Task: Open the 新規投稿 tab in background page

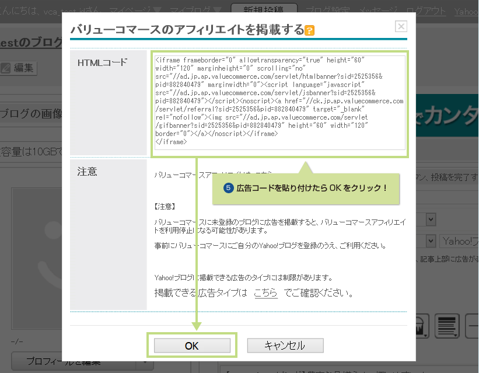Action: [264, 9]
